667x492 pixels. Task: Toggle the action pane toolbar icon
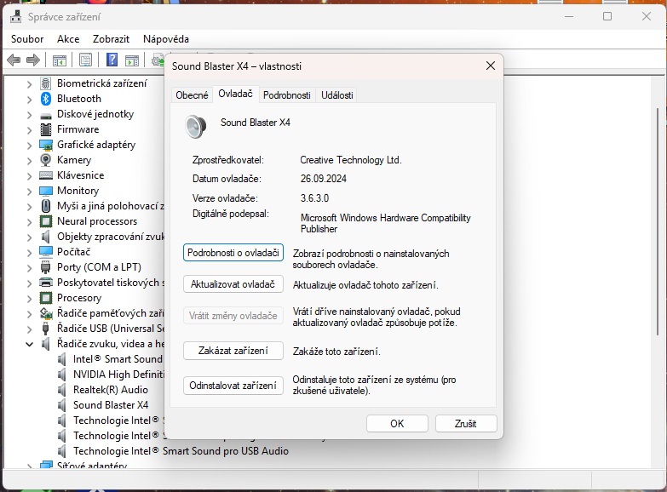(132, 60)
